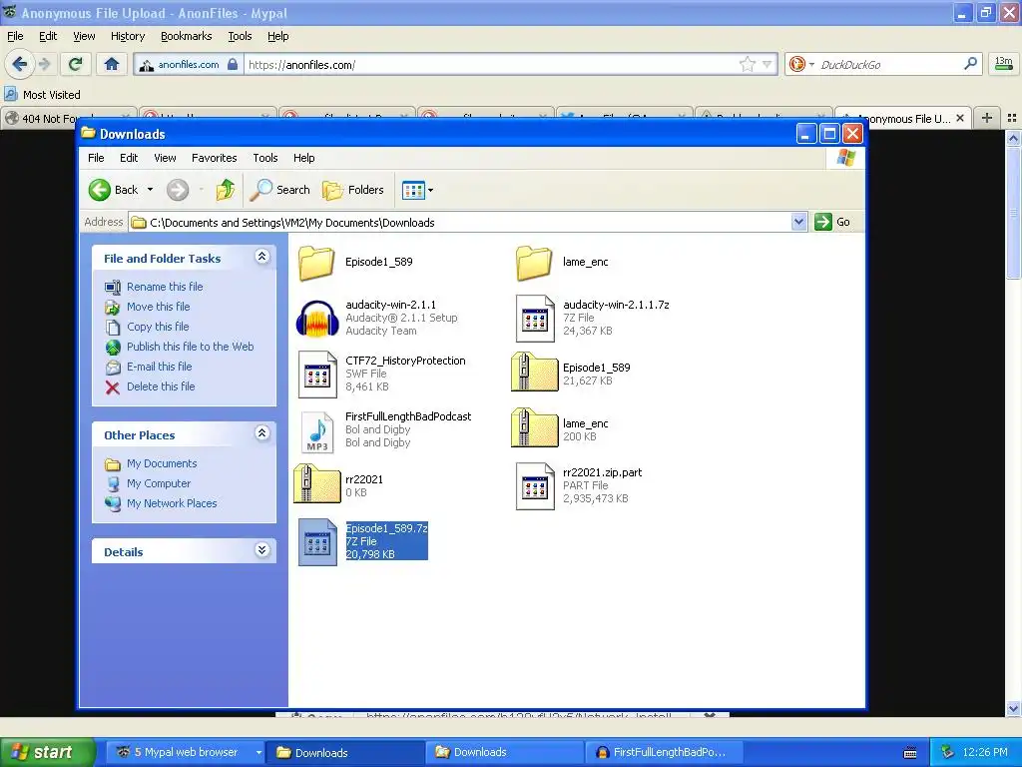Open the Explorer File menu

point(96,158)
